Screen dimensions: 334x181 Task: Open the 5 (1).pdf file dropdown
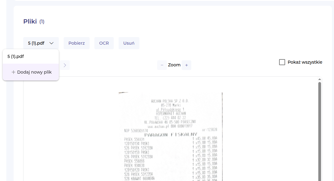click(41, 43)
